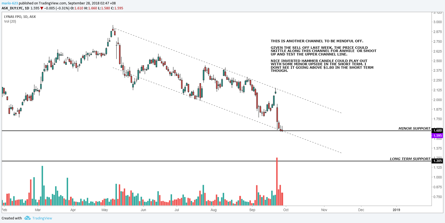Select the 1.205 long term support price label
The image size is (445, 223).
[x=438, y=161]
